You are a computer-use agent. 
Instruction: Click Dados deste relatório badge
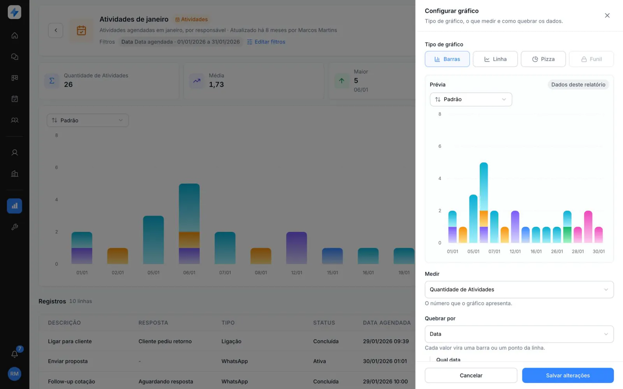click(578, 84)
